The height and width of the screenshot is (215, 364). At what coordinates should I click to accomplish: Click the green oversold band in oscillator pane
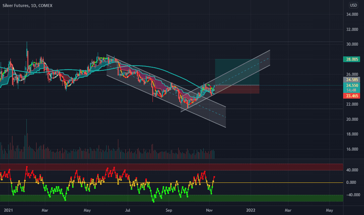(x=171, y=198)
